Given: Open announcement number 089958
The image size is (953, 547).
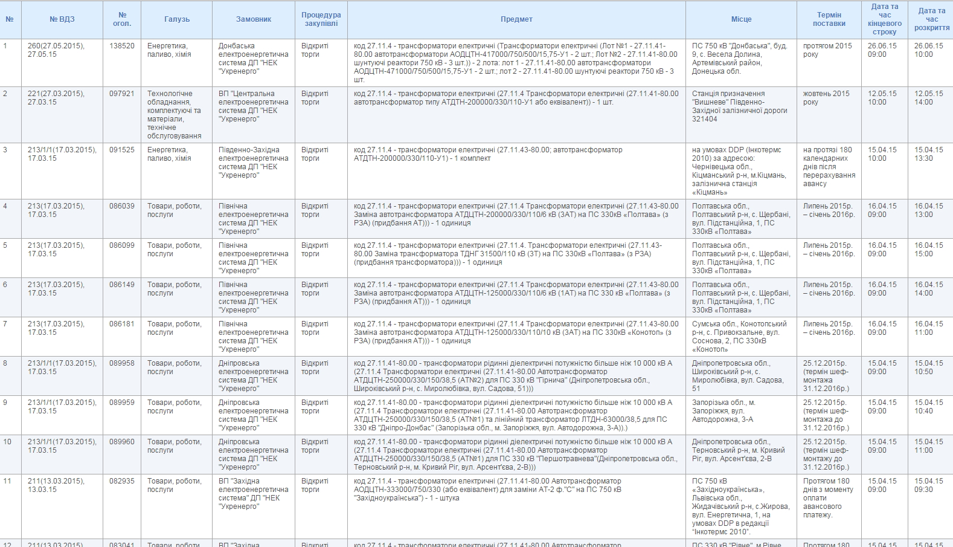Looking at the screenshot, I should 122,363.
